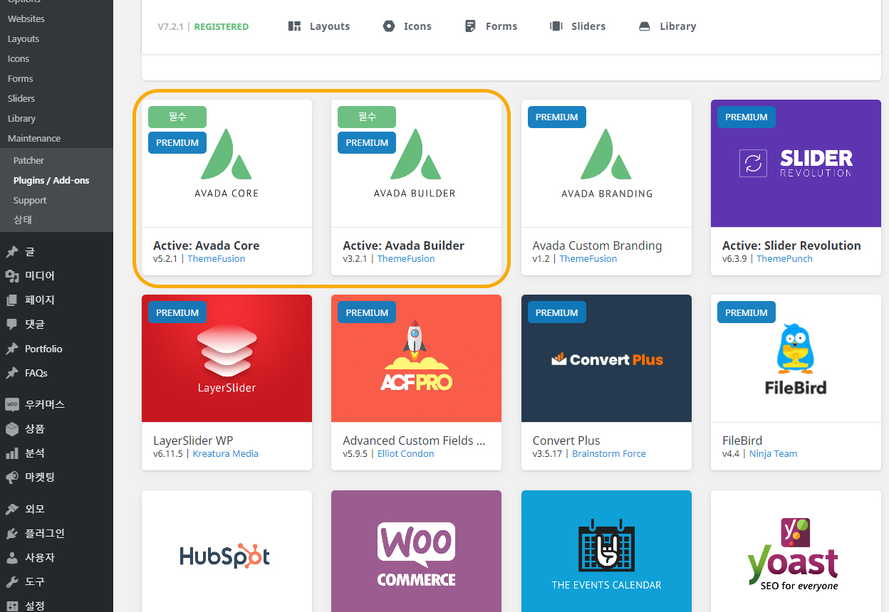Click ThemeFusion link under Avada Builder
This screenshot has height=612, width=889.
point(406,258)
